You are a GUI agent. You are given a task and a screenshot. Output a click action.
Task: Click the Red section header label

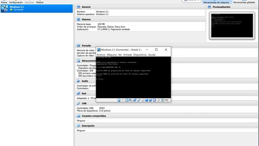tap(84, 94)
